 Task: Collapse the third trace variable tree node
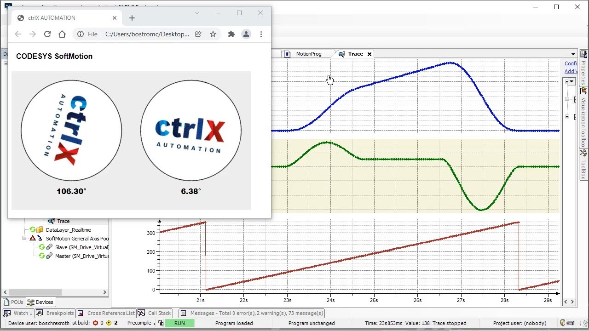[567, 117]
